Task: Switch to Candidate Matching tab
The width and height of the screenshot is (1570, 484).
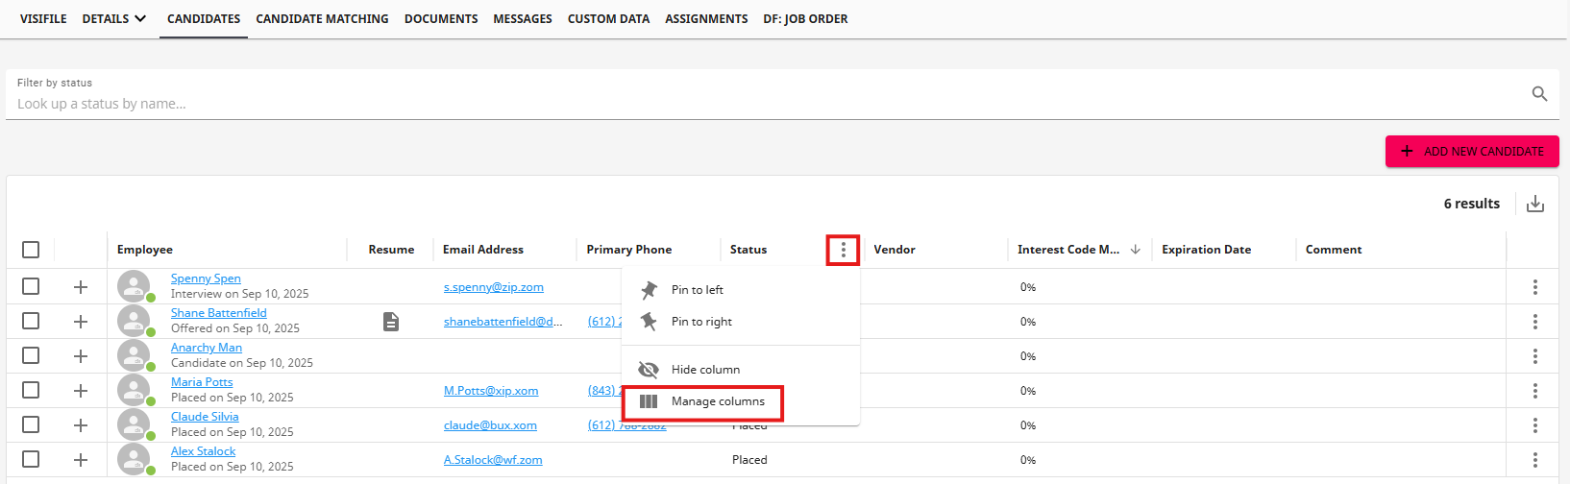Action: (x=322, y=18)
